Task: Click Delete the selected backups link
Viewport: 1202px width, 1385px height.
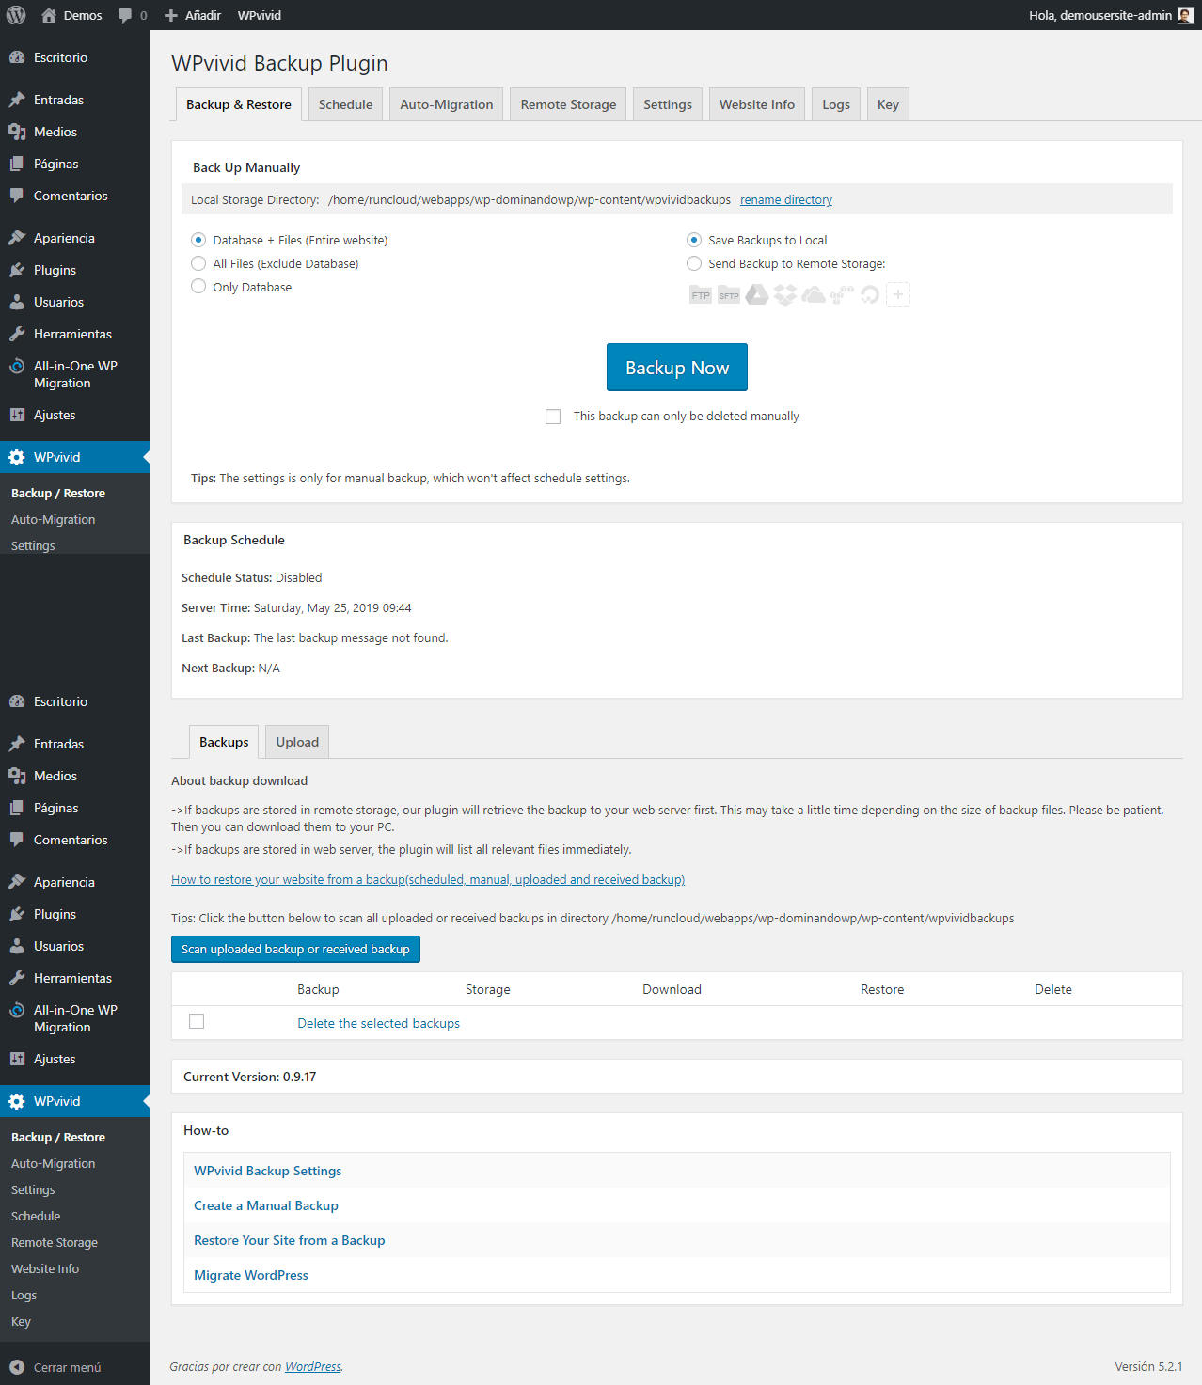Action: (x=378, y=1023)
